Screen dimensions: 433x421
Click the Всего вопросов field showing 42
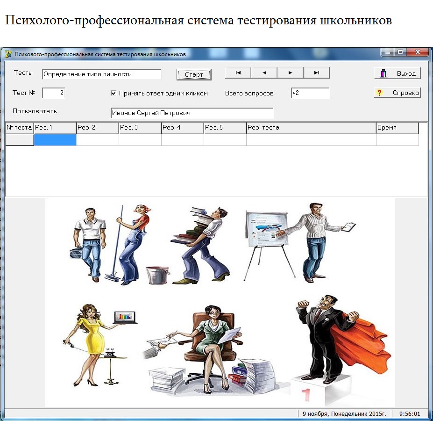tap(310, 93)
